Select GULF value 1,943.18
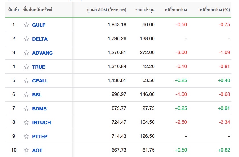The image size is (239, 157). click(x=117, y=24)
